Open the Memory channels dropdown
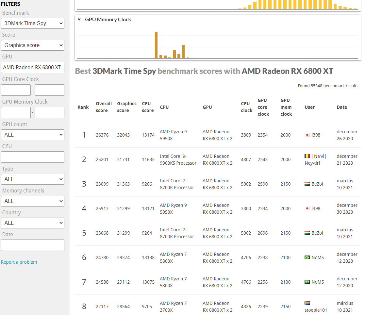The height and width of the screenshot is (315, 366). click(x=33, y=201)
